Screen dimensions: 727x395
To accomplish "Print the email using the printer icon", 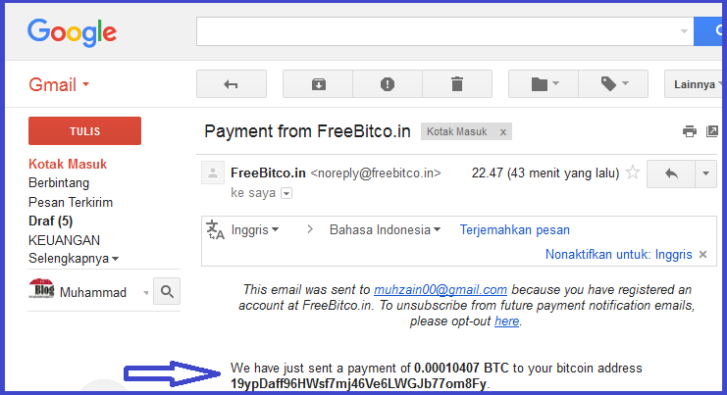I will tap(690, 131).
